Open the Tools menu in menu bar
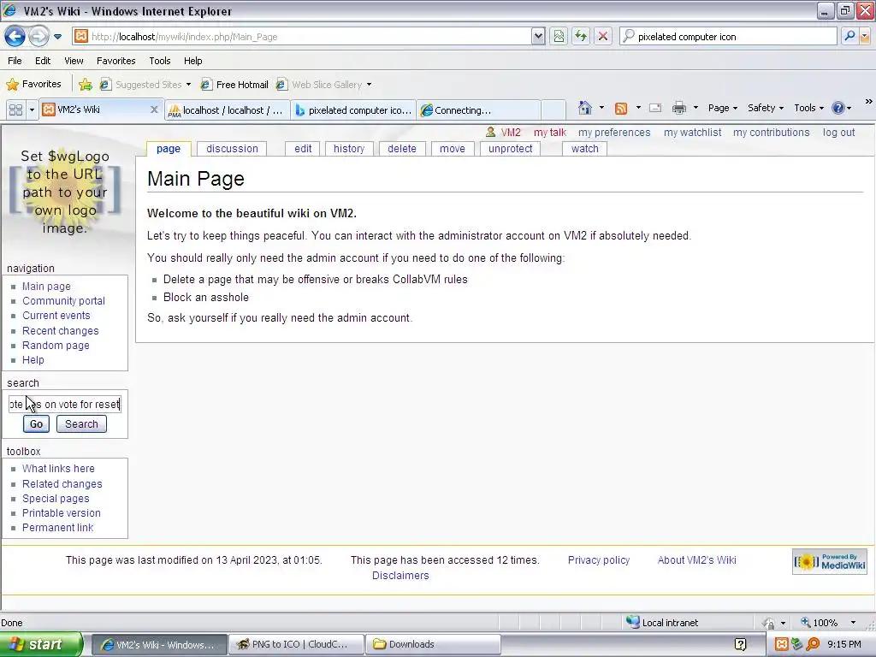The width and height of the screenshot is (876, 657). pos(160,61)
